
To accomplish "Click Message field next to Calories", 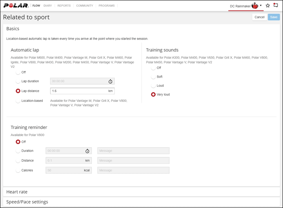I will [133, 170].
